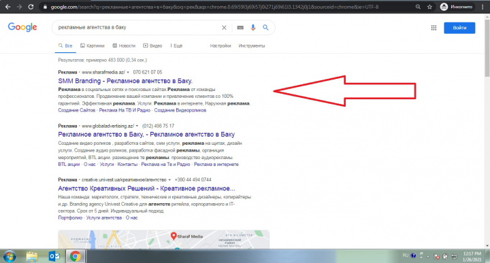The height and width of the screenshot is (263, 490).
Task: Click the phone number (012) 498 75 17
Action: [158, 126]
